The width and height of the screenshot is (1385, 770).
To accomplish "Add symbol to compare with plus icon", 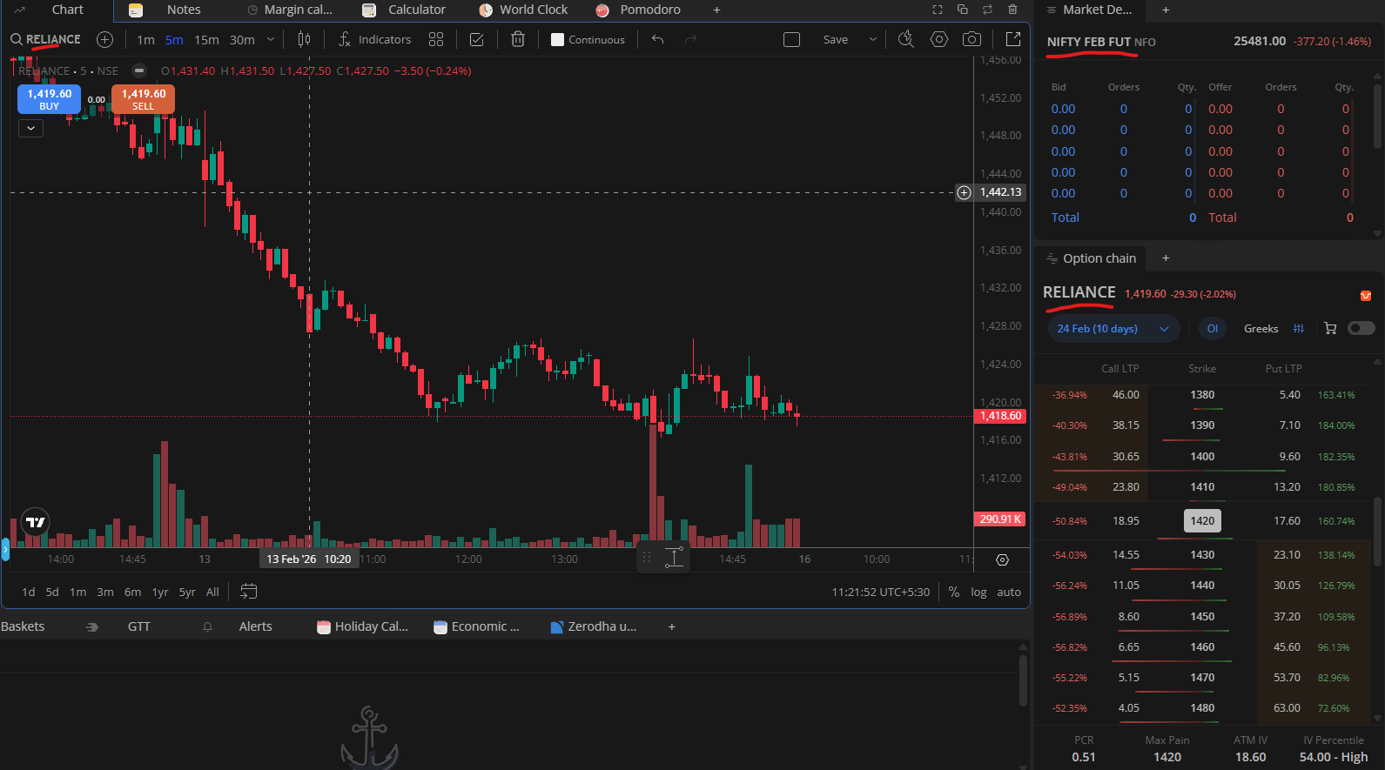I will click(104, 39).
